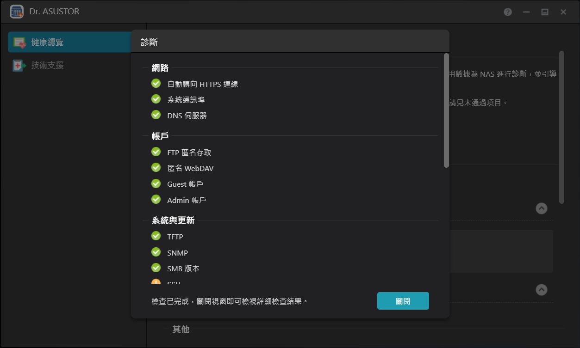Viewport: 580px width, 348px height.
Task: Switch to the 技術支援 tab
Action: click(47, 65)
